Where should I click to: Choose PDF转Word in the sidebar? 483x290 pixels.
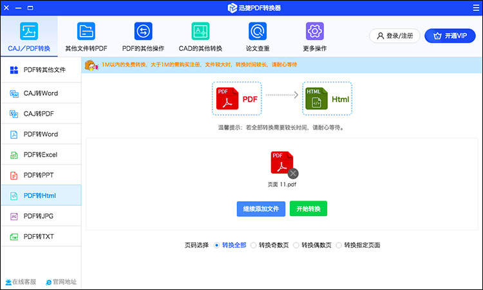click(x=41, y=134)
